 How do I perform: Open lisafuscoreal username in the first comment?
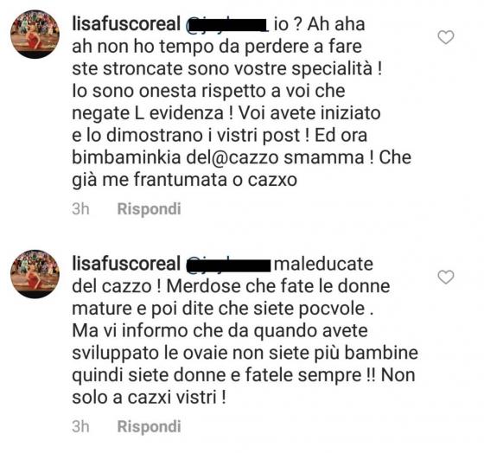[x=126, y=24]
